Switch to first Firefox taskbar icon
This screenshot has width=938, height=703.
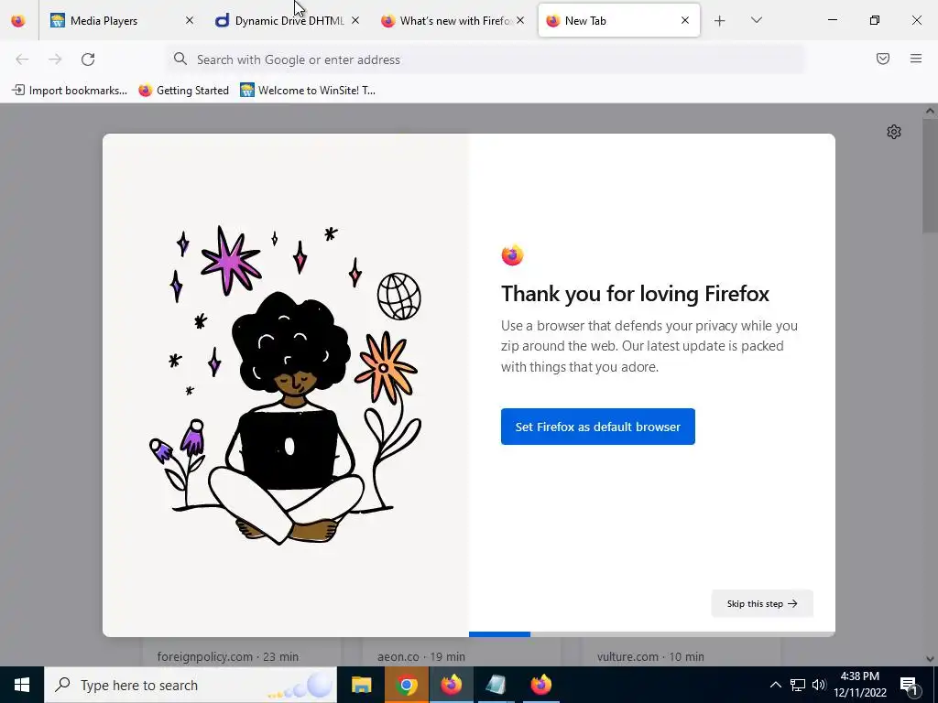[x=451, y=685]
